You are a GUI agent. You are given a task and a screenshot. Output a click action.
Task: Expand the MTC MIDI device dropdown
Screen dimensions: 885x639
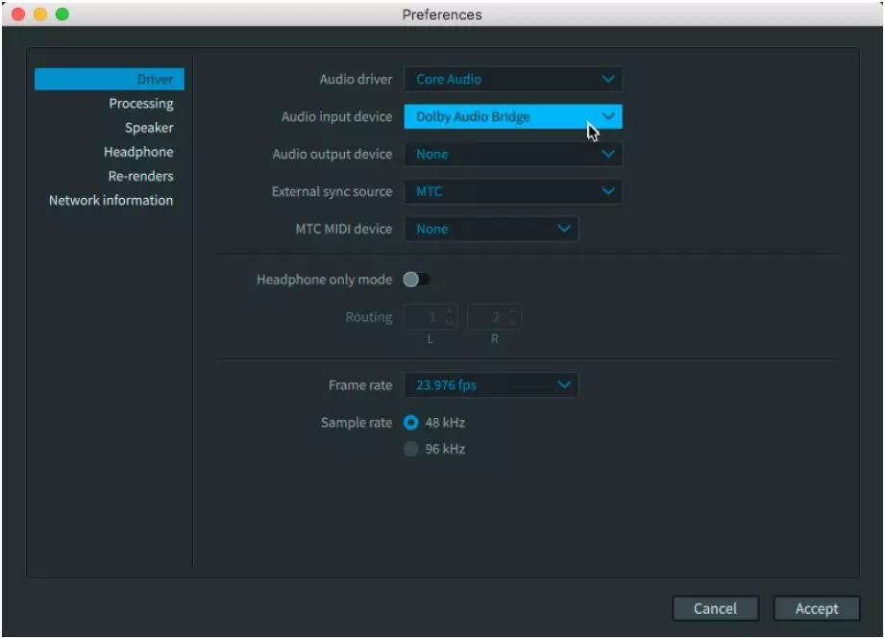pos(491,230)
